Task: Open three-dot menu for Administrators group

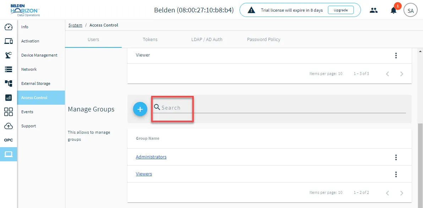Action: [x=396, y=157]
